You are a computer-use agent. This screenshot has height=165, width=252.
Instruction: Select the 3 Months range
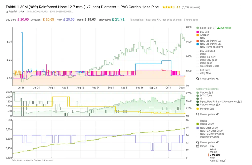tap(215, 155)
